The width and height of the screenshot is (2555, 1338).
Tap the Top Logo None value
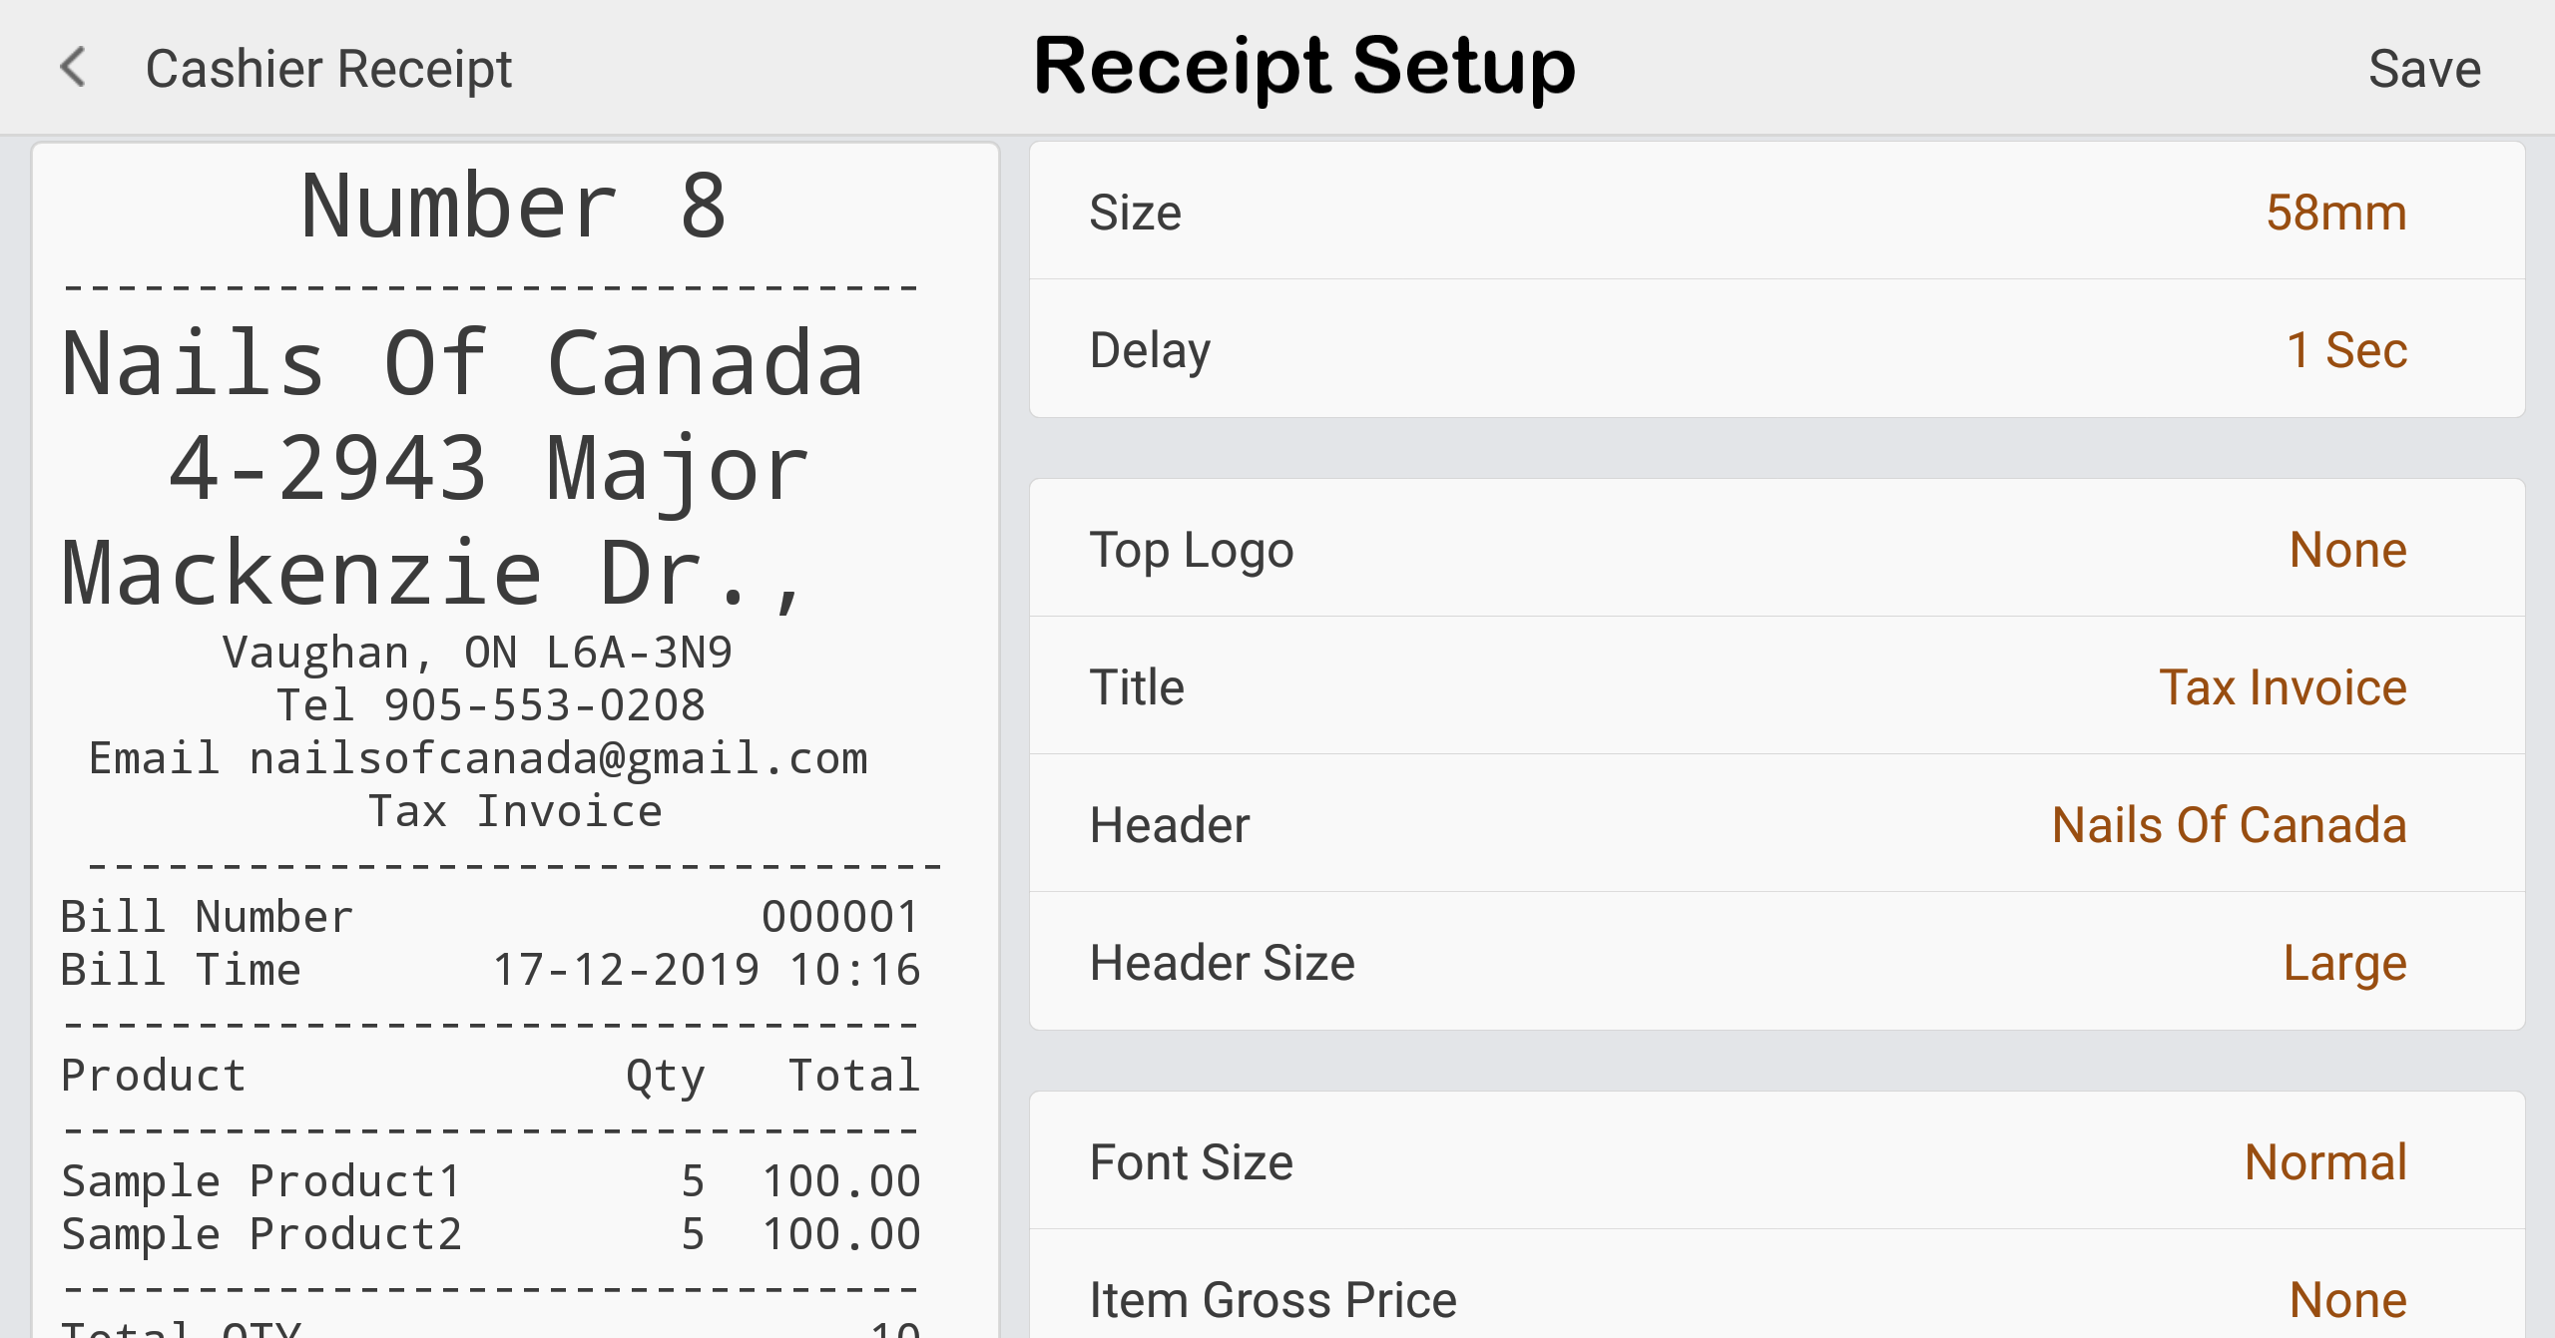click(x=2347, y=550)
